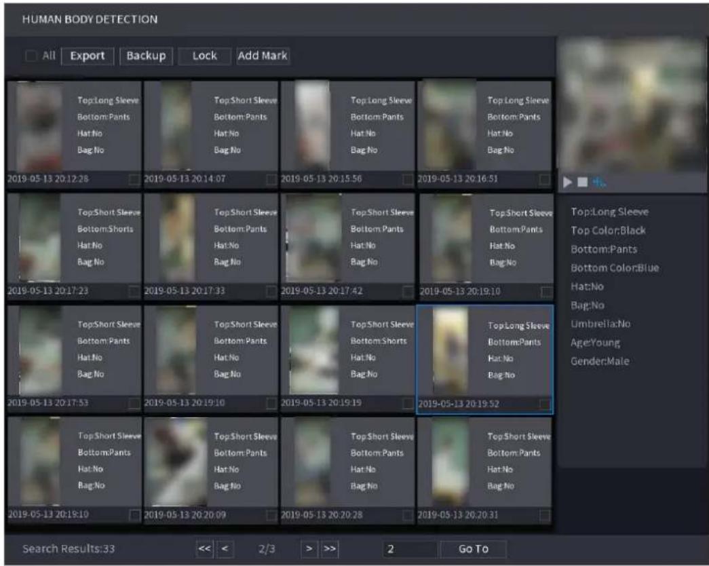The image size is (709, 566).
Task: Click the Export button
Action: (x=88, y=56)
